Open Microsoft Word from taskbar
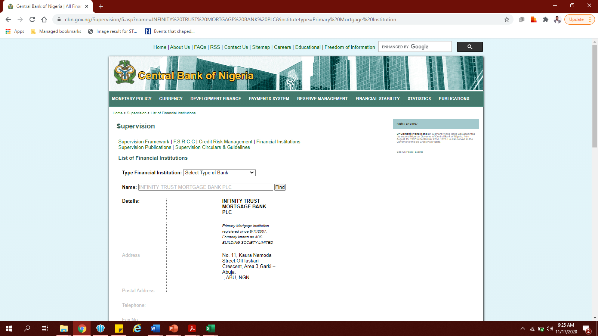Viewport: 598px width, 336px height. pos(155,329)
